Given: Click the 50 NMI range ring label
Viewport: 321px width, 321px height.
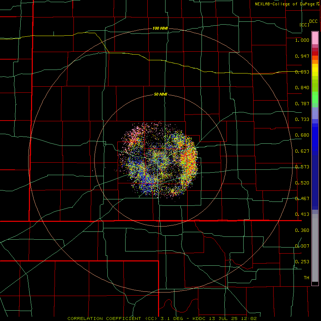Looking at the screenshot, I should (x=160, y=95).
